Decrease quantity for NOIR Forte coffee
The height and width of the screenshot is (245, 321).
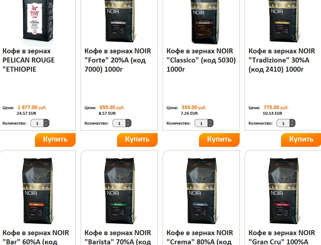[x=128, y=125]
